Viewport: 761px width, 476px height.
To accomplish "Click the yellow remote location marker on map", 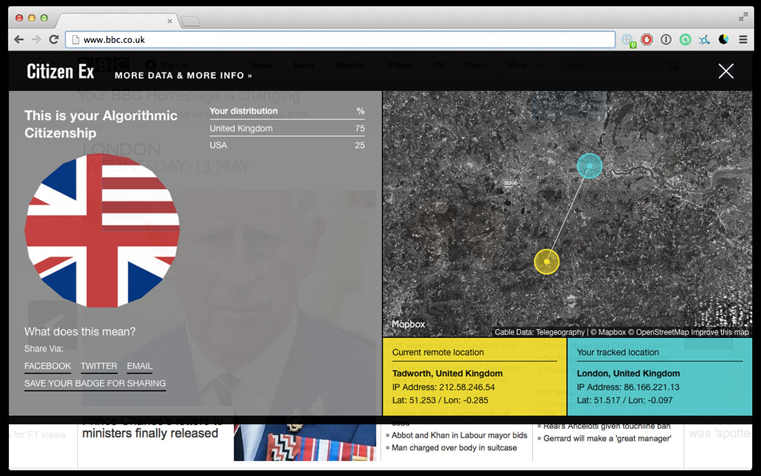I will 547,262.
